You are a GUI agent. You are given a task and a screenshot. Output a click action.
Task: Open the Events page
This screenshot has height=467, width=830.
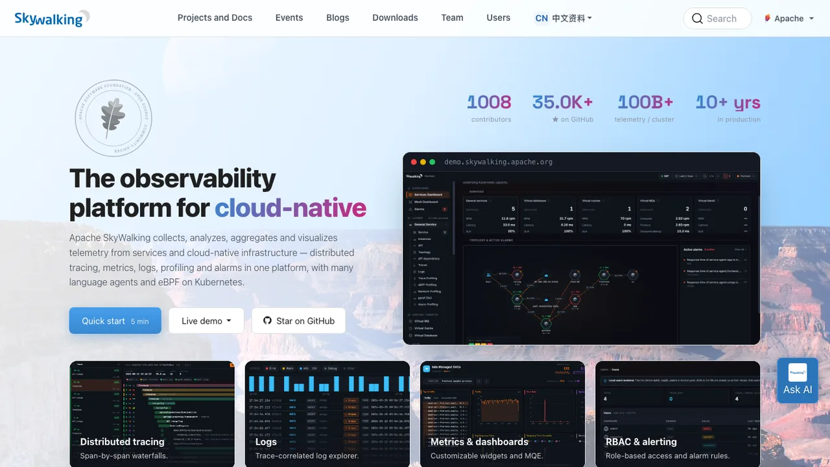coord(289,18)
